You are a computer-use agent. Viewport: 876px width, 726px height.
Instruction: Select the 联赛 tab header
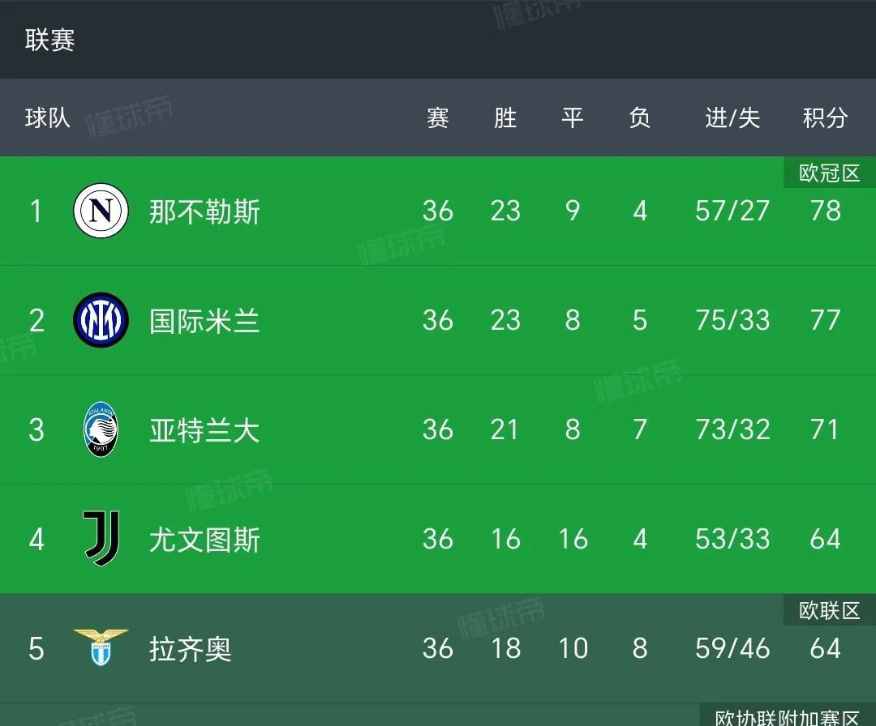click(49, 40)
